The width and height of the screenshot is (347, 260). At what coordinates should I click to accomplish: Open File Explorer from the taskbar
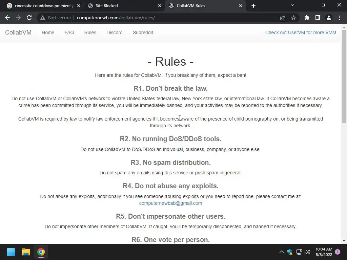pyautogui.click(x=26, y=252)
